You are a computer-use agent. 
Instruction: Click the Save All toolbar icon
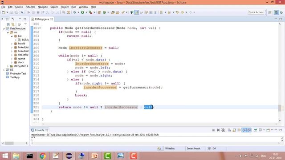click(x=16, y=12)
